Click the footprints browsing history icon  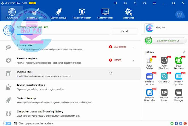tap(9, 113)
